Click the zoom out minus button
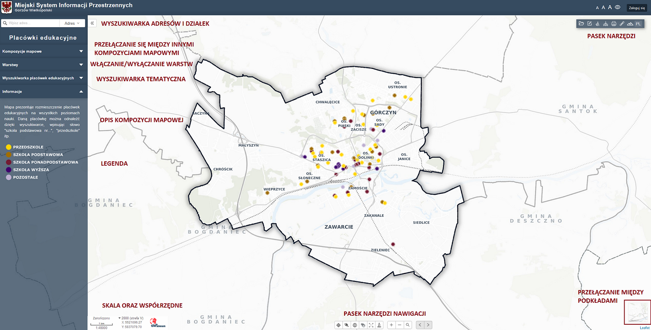 [400, 325]
